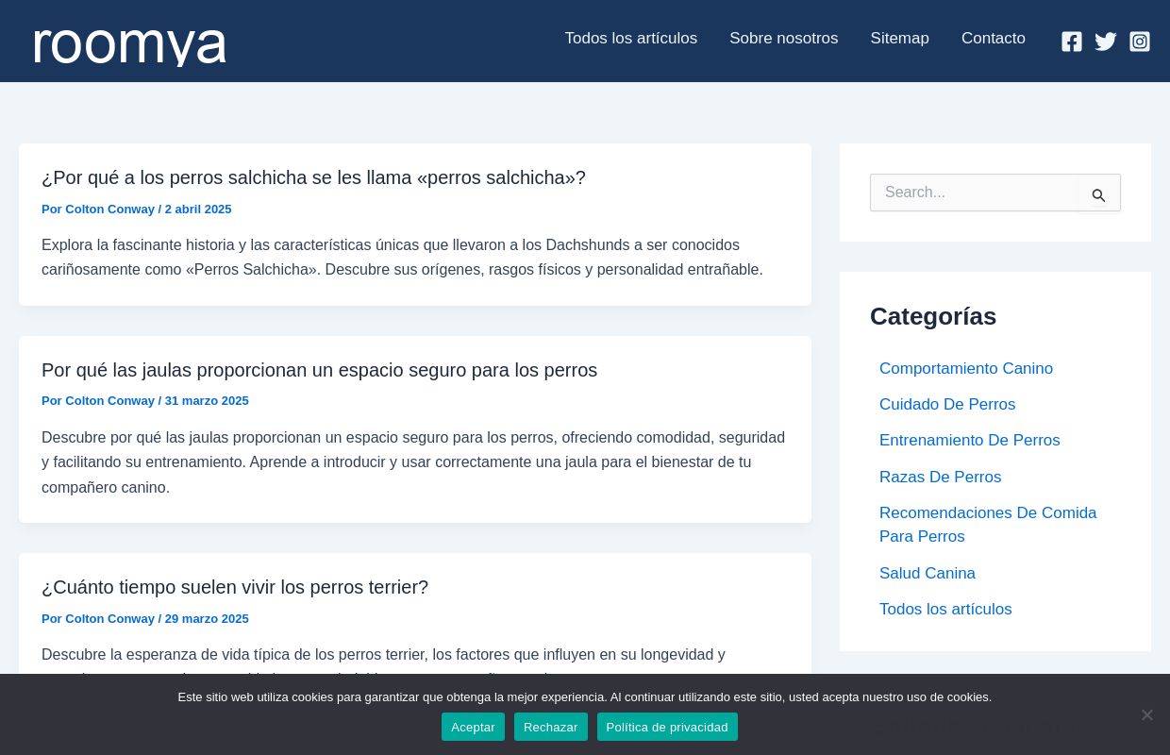1170x755 pixels.
Task: Open Contacto menu item
Action: (994, 39)
